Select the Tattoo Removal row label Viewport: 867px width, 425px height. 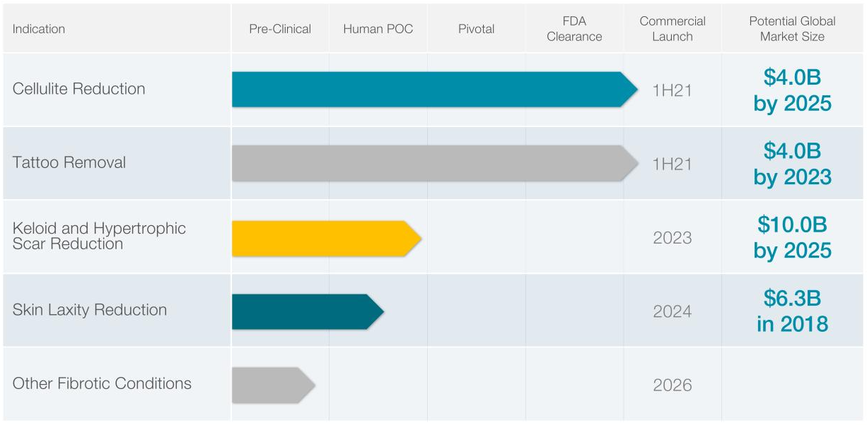click(69, 162)
